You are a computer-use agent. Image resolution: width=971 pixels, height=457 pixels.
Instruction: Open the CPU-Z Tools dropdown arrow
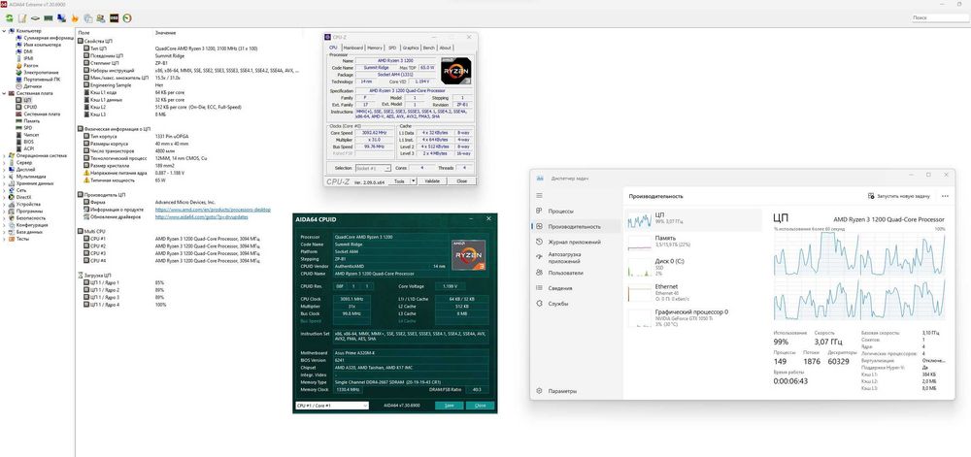click(414, 181)
